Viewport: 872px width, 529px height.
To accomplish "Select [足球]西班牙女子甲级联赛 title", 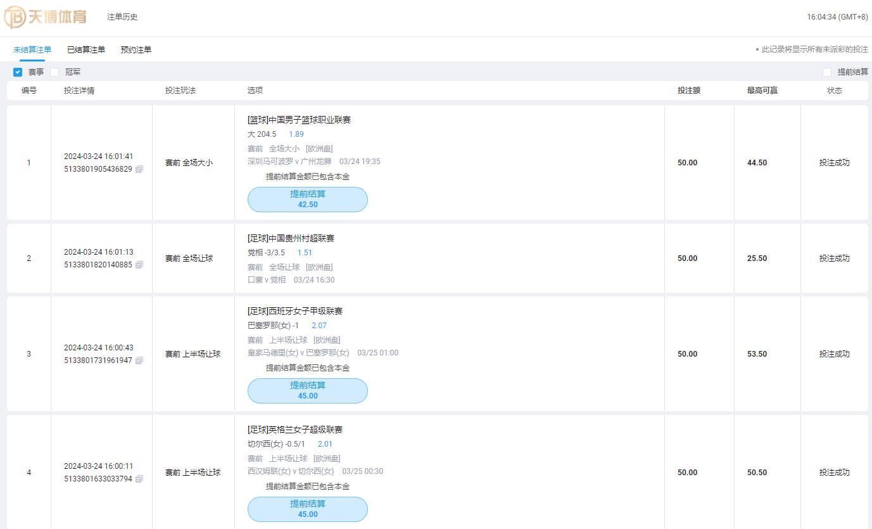I will (x=295, y=311).
